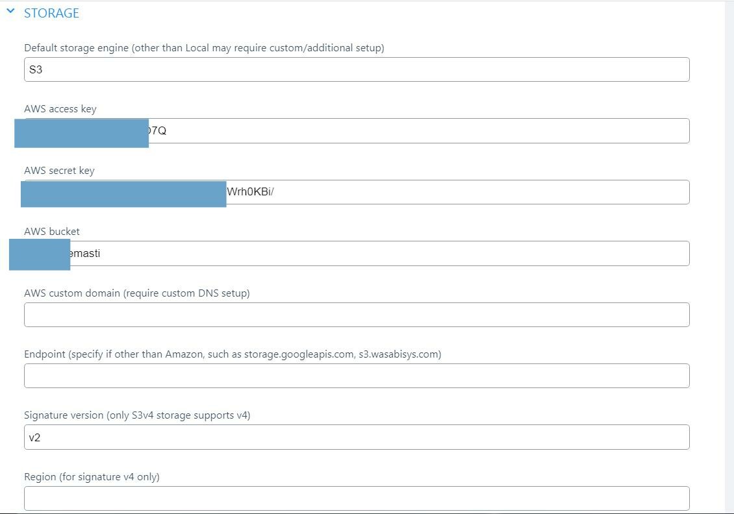Select the Signature version field showing v2
Image resolution: width=734 pixels, height=514 pixels.
[x=356, y=437]
